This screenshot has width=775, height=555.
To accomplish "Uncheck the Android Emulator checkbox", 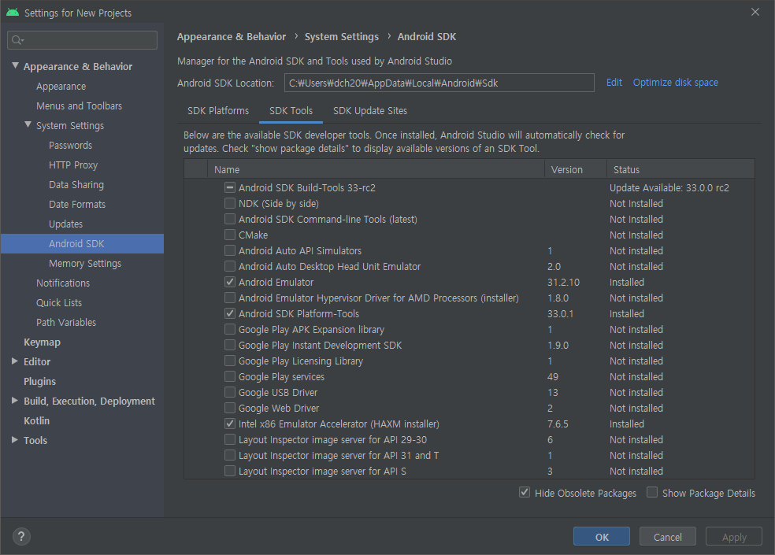I will [x=230, y=282].
